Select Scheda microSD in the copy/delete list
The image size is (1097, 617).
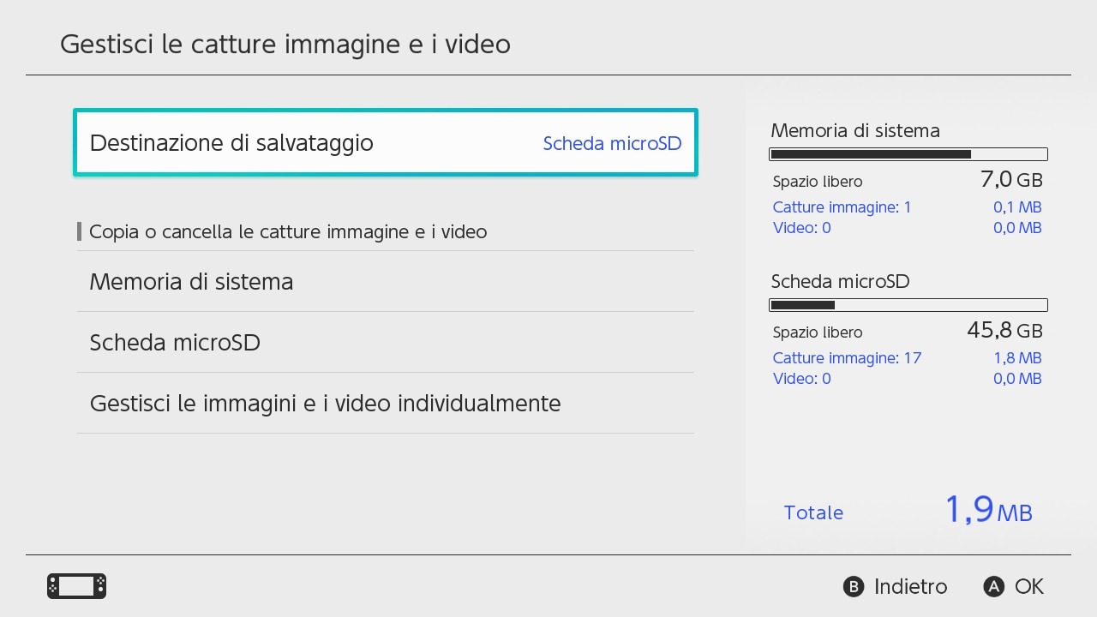coord(175,343)
